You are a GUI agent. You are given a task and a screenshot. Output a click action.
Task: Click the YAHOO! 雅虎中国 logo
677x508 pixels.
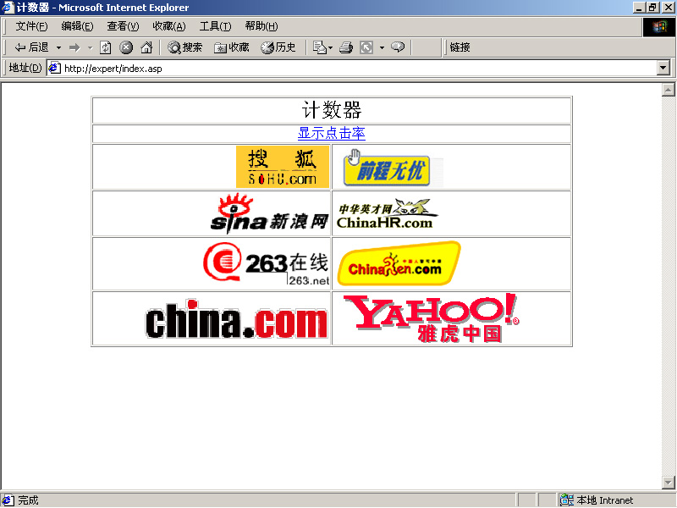431,318
